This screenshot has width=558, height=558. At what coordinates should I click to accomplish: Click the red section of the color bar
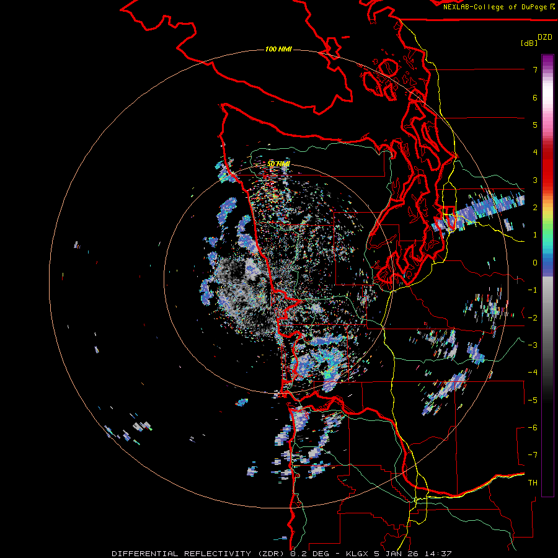(x=547, y=167)
